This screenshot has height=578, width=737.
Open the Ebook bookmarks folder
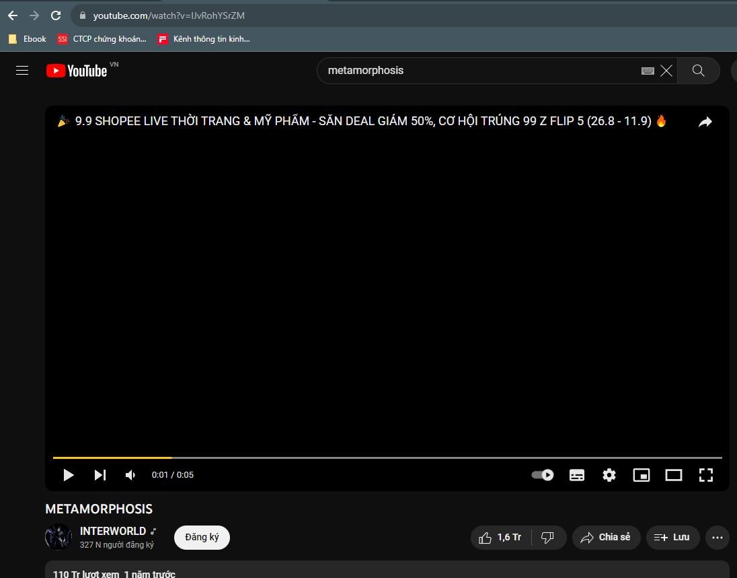[27, 39]
